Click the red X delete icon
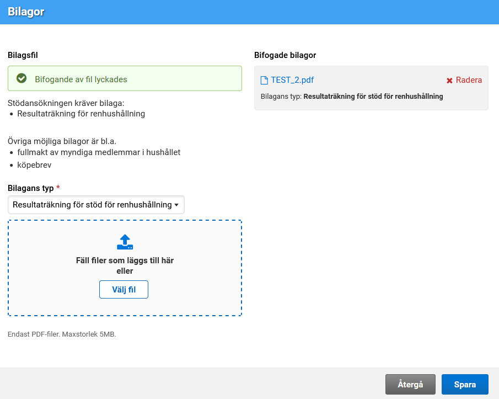The image size is (499, 399). tap(449, 81)
